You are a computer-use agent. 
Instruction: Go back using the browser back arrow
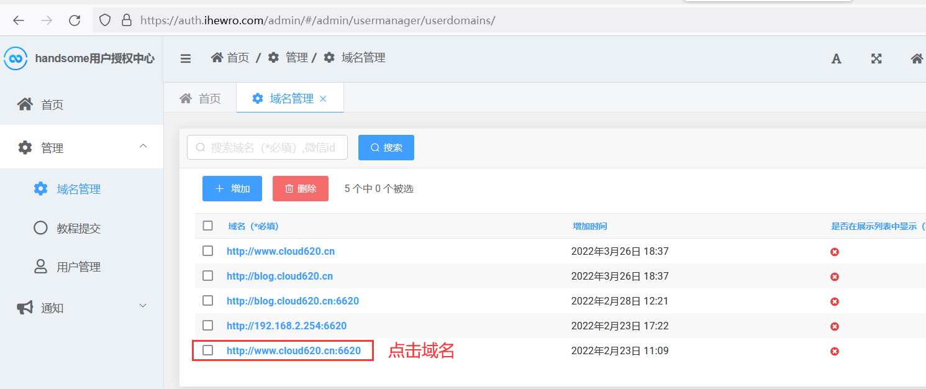[x=19, y=20]
